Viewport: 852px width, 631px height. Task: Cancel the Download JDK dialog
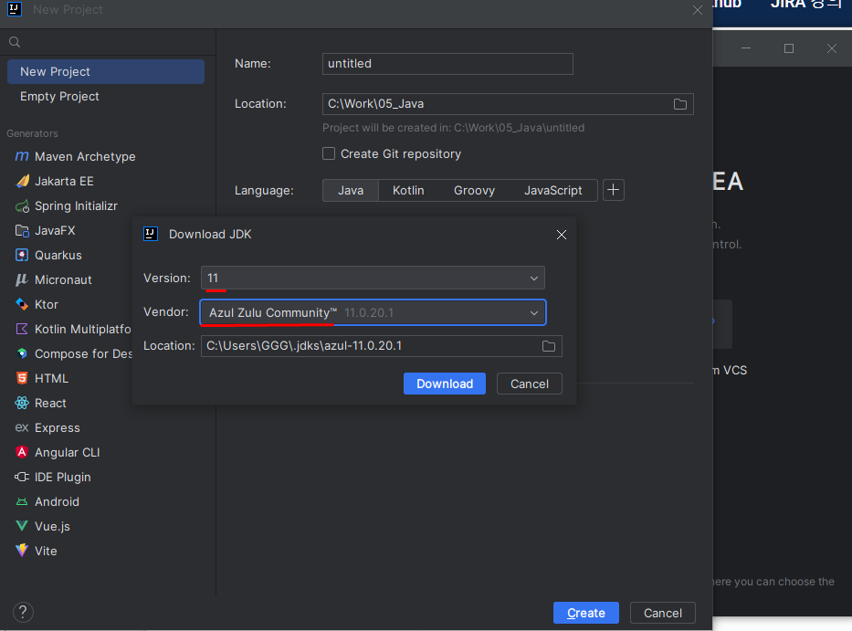click(530, 384)
